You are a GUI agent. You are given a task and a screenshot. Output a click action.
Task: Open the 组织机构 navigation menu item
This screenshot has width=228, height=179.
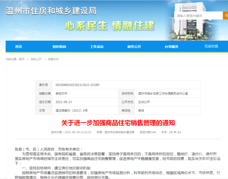[x=59, y=46]
